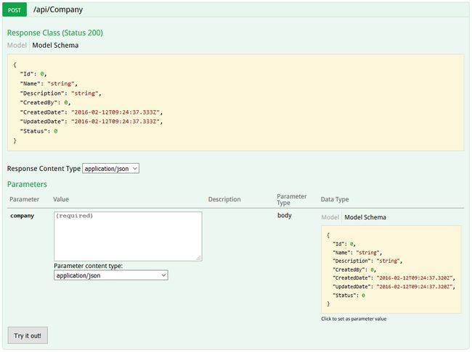Switch to Model tab under Response Class
The image size is (472, 352).
pyautogui.click(x=17, y=45)
